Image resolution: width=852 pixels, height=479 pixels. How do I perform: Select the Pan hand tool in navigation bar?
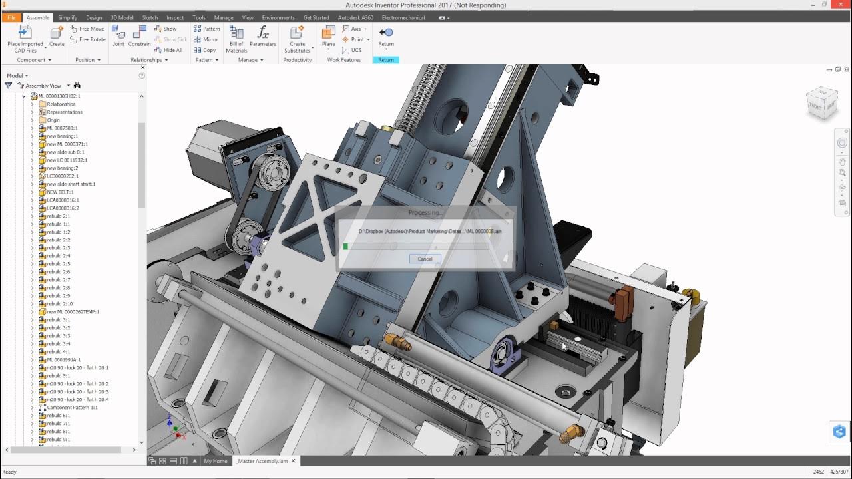coord(842,162)
